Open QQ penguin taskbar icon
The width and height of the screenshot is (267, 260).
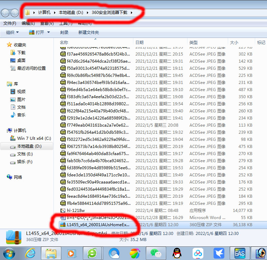(x=177, y=253)
